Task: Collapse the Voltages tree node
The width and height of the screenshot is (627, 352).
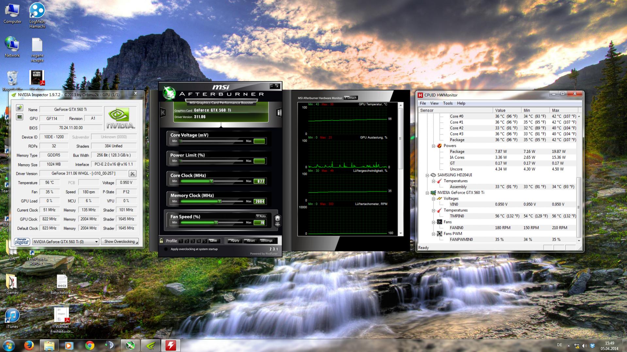Action: [x=433, y=199]
